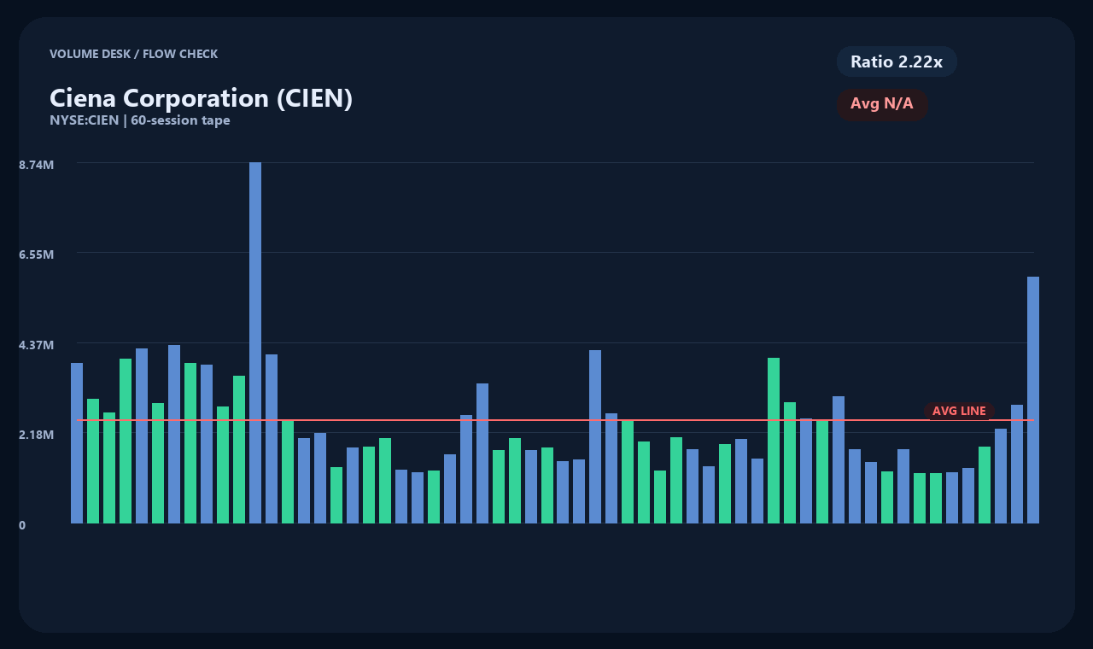The height and width of the screenshot is (649, 1093).
Task: Select the AVG LINE label tag
Action: [959, 411]
